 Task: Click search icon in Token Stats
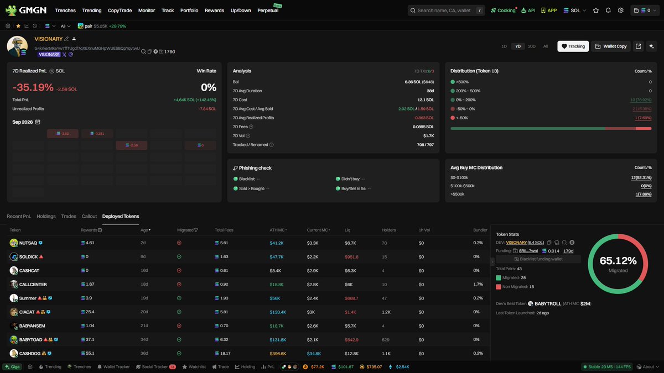pos(564,243)
